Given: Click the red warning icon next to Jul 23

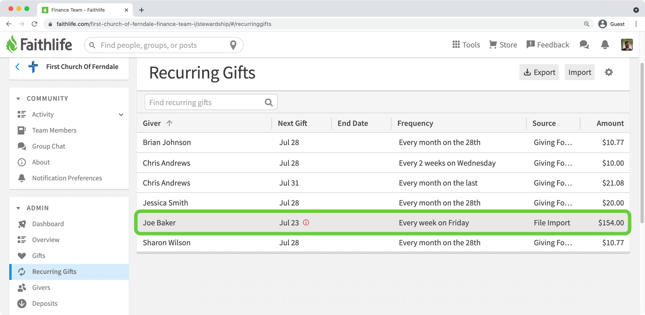Looking at the screenshot, I should pyautogui.click(x=306, y=222).
